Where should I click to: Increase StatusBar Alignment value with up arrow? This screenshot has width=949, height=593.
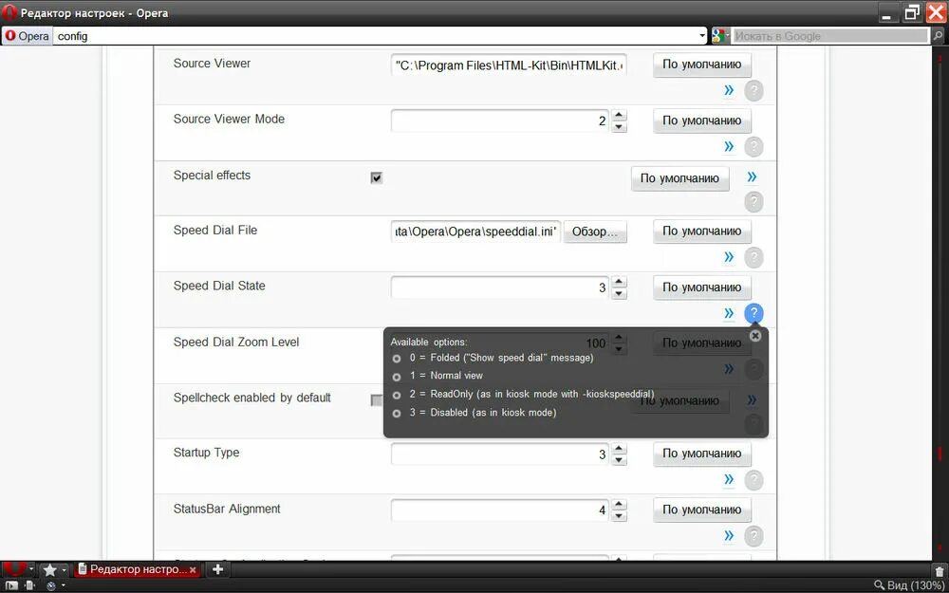619,504
